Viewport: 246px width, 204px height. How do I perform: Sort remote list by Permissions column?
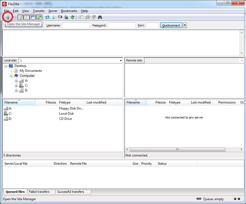227,102
